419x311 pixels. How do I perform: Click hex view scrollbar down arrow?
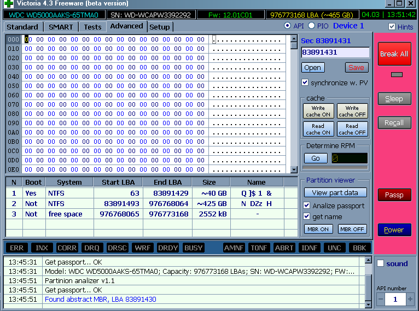pyautogui.click(x=294, y=169)
